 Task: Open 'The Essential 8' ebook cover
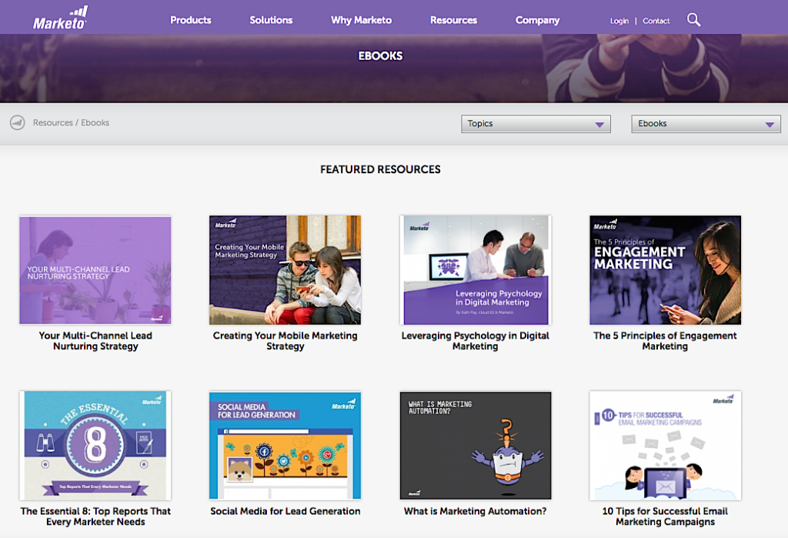point(95,445)
